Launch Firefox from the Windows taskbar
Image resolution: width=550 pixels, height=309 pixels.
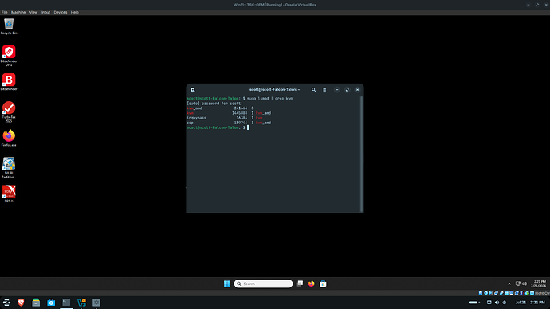[x=311, y=284]
